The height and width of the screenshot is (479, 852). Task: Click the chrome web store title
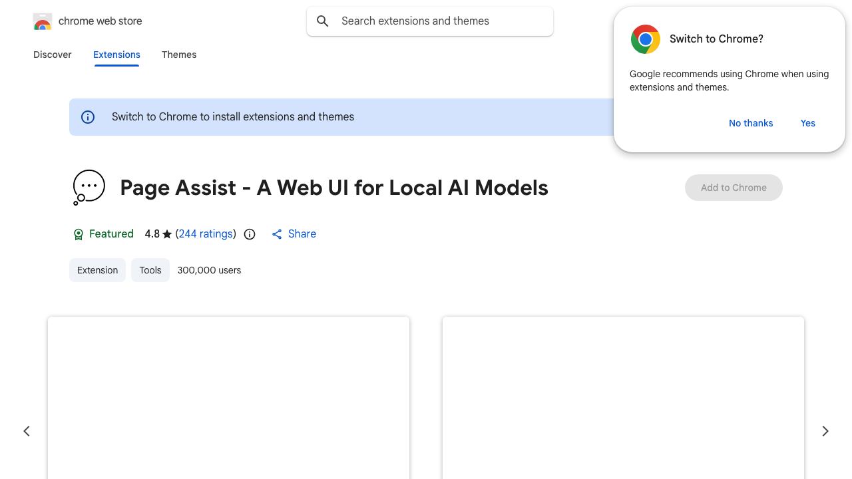click(101, 21)
